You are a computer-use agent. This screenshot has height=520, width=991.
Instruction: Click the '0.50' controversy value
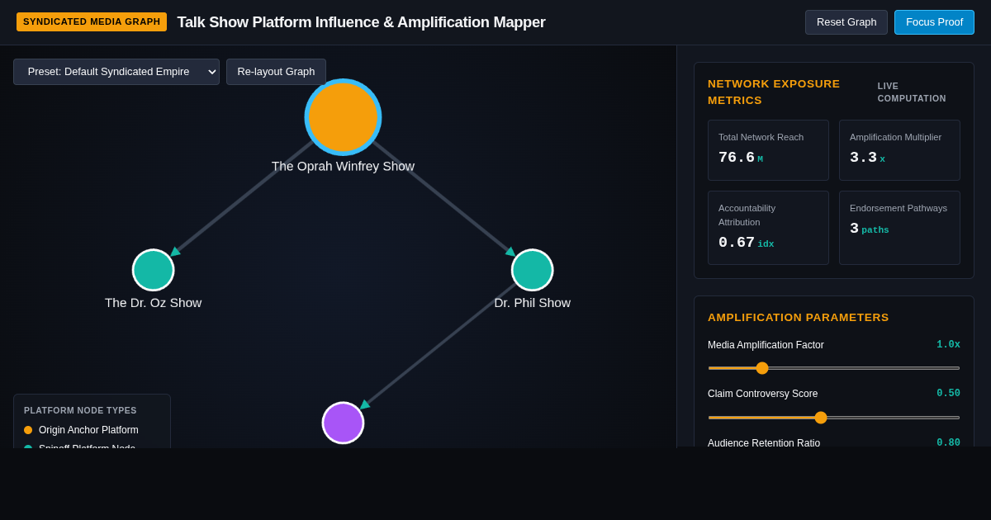tap(948, 394)
